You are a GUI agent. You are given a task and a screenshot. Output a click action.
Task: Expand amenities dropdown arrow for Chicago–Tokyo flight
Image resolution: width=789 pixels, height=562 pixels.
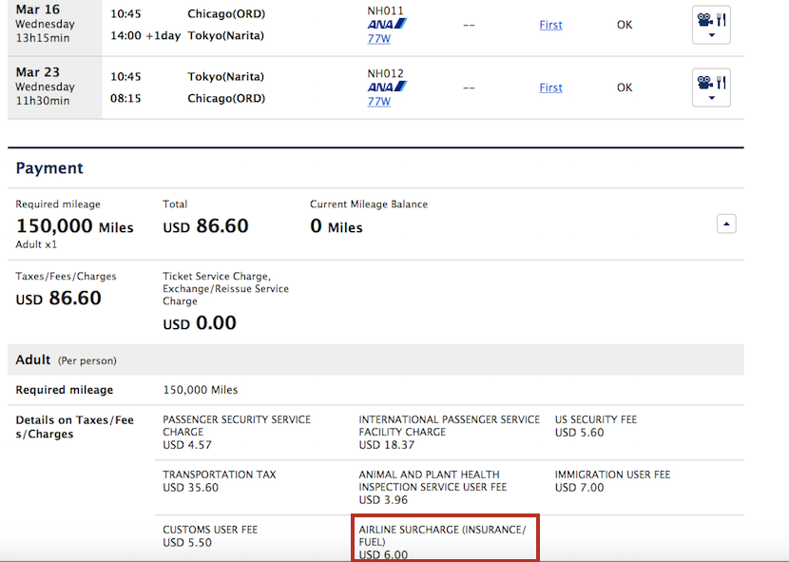point(711,35)
